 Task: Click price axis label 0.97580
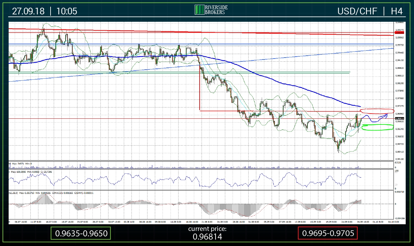click(x=400, y=99)
